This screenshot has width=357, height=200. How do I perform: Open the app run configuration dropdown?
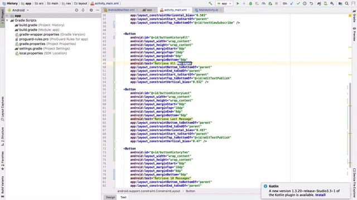pyautogui.click(x=224, y=3)
